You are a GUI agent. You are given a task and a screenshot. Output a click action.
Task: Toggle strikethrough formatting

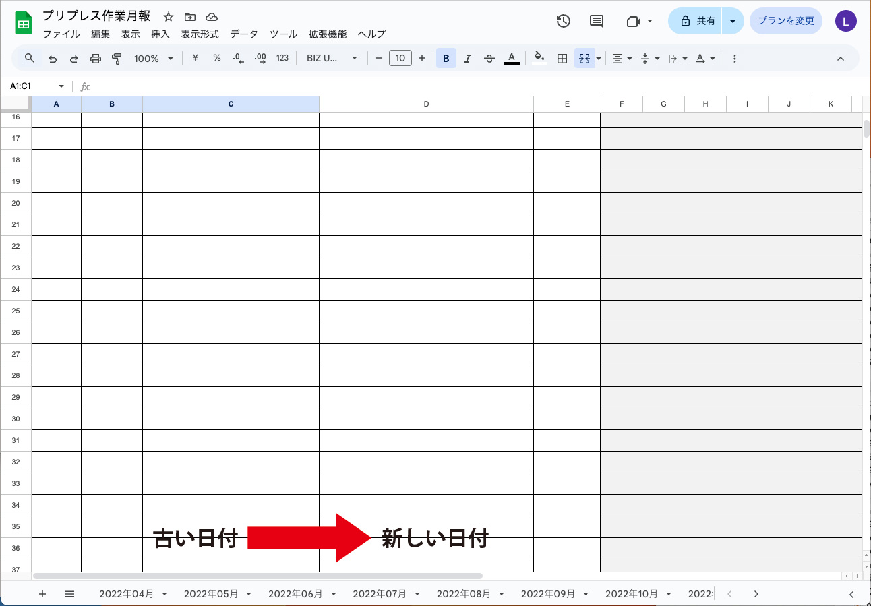tap(489, 59)
